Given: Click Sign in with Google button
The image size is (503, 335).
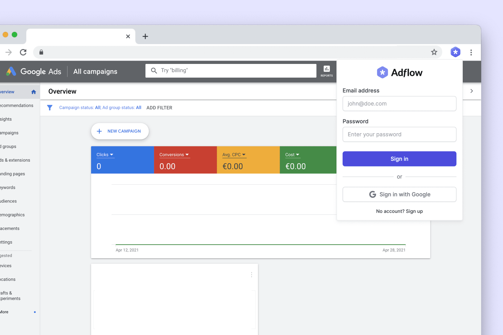Looking at the screenshot, I should [x=399, y=194].
